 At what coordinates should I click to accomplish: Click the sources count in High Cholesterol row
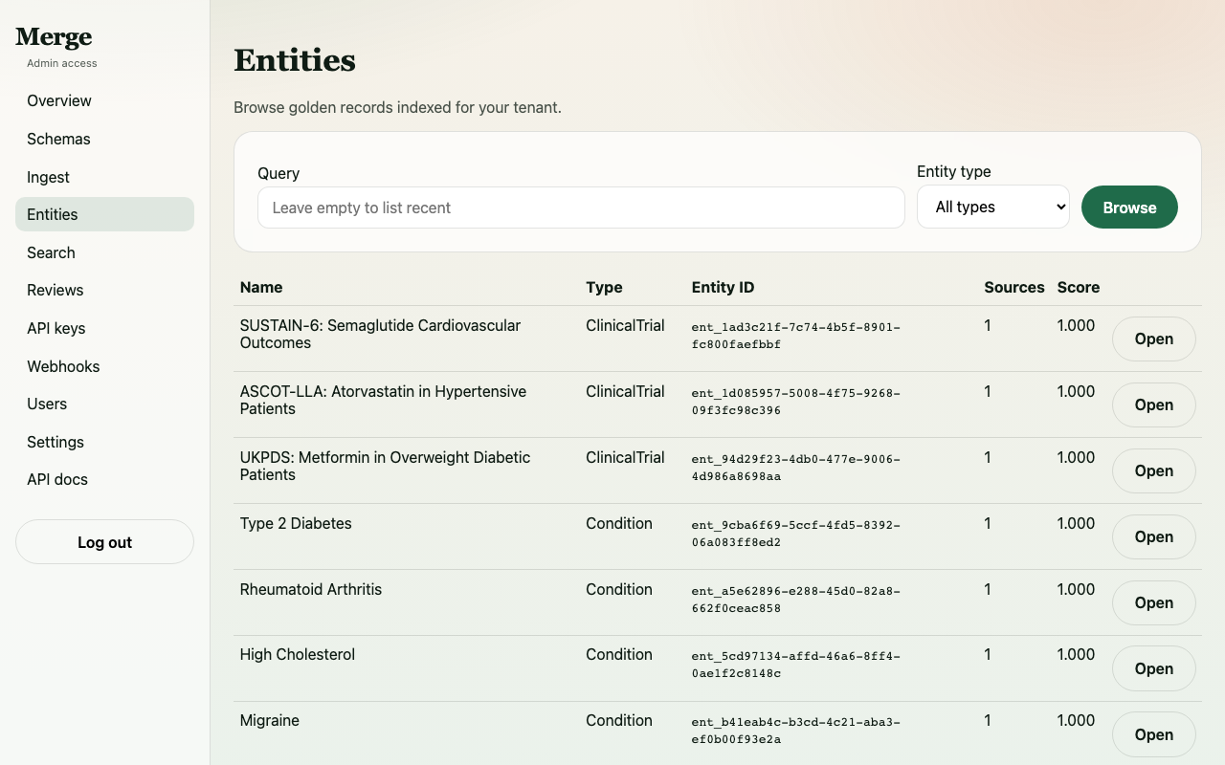point(988,654)
